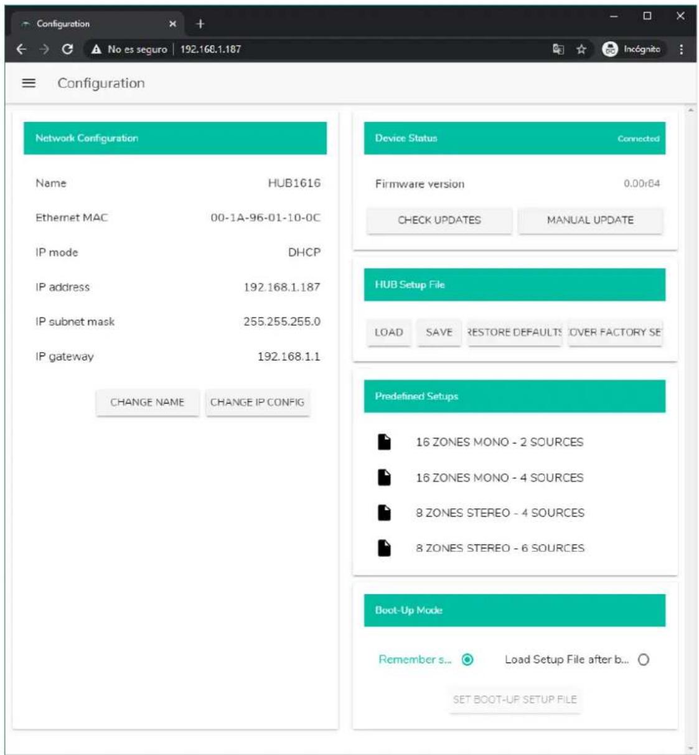Click the IP gateway value 192.168.1.1
The image size is (699, 755).
[x=289, y=356]
